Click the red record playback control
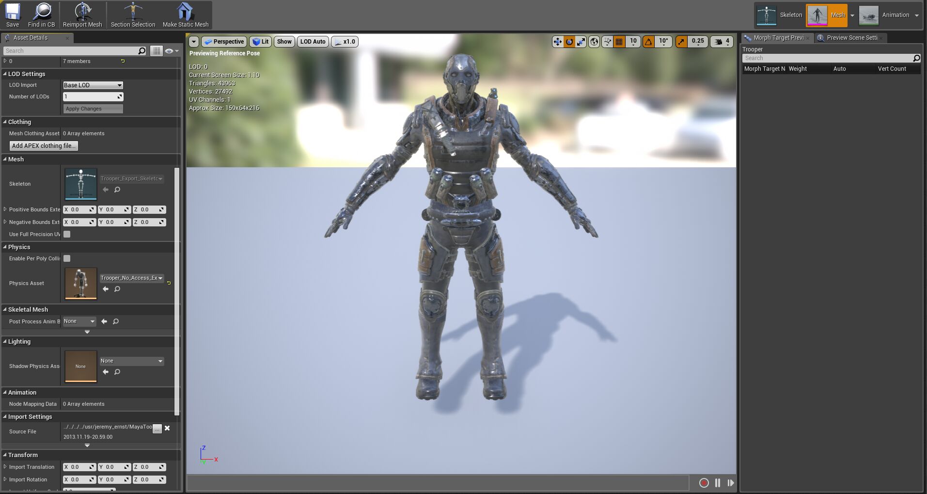927x494 pixels. (704, 483)
